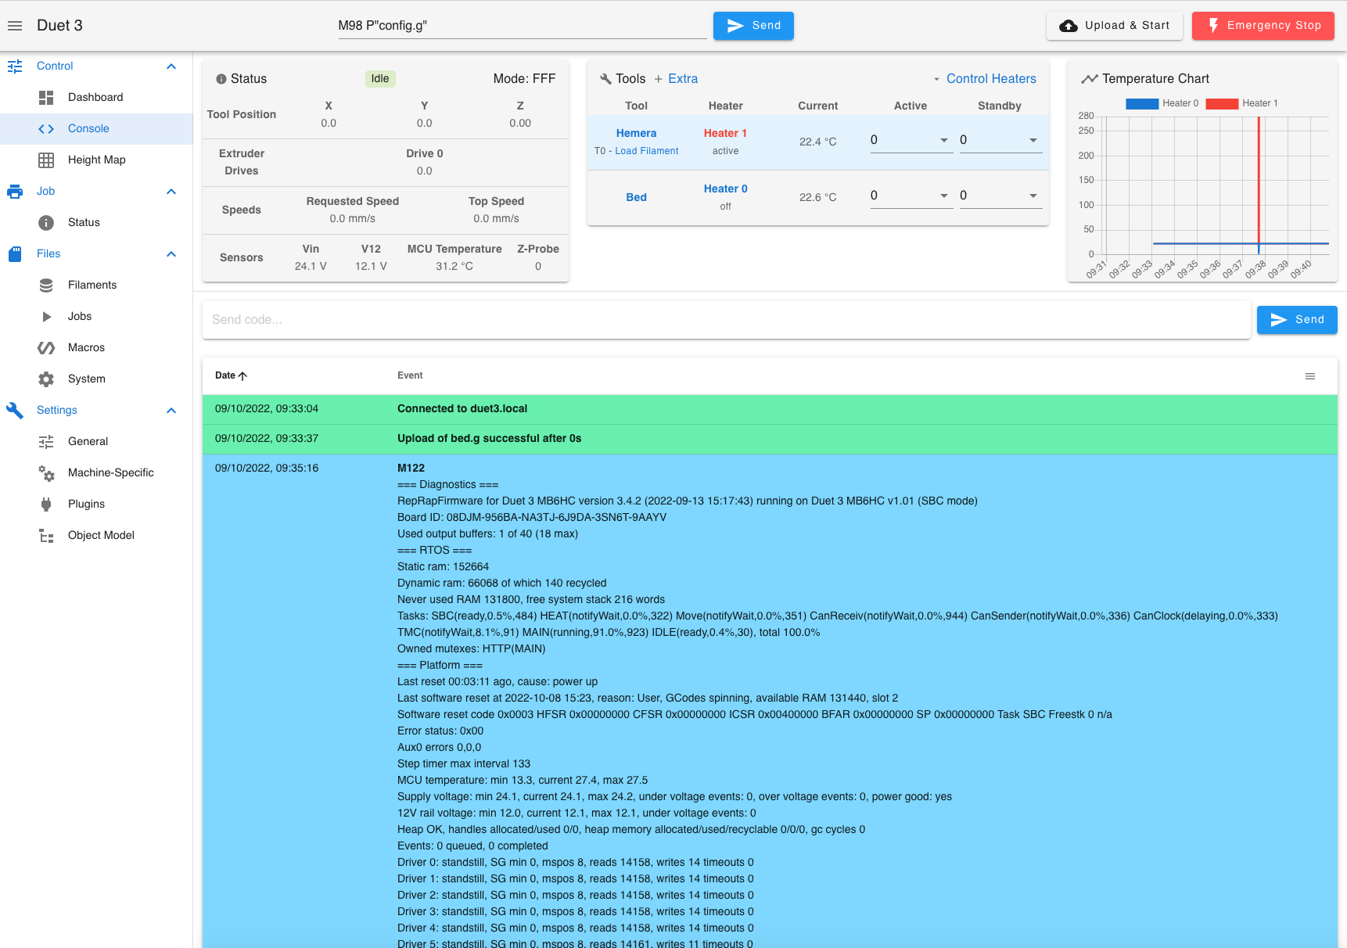
Task: Click the Object Model tree icon
Action: coord(46,535)
